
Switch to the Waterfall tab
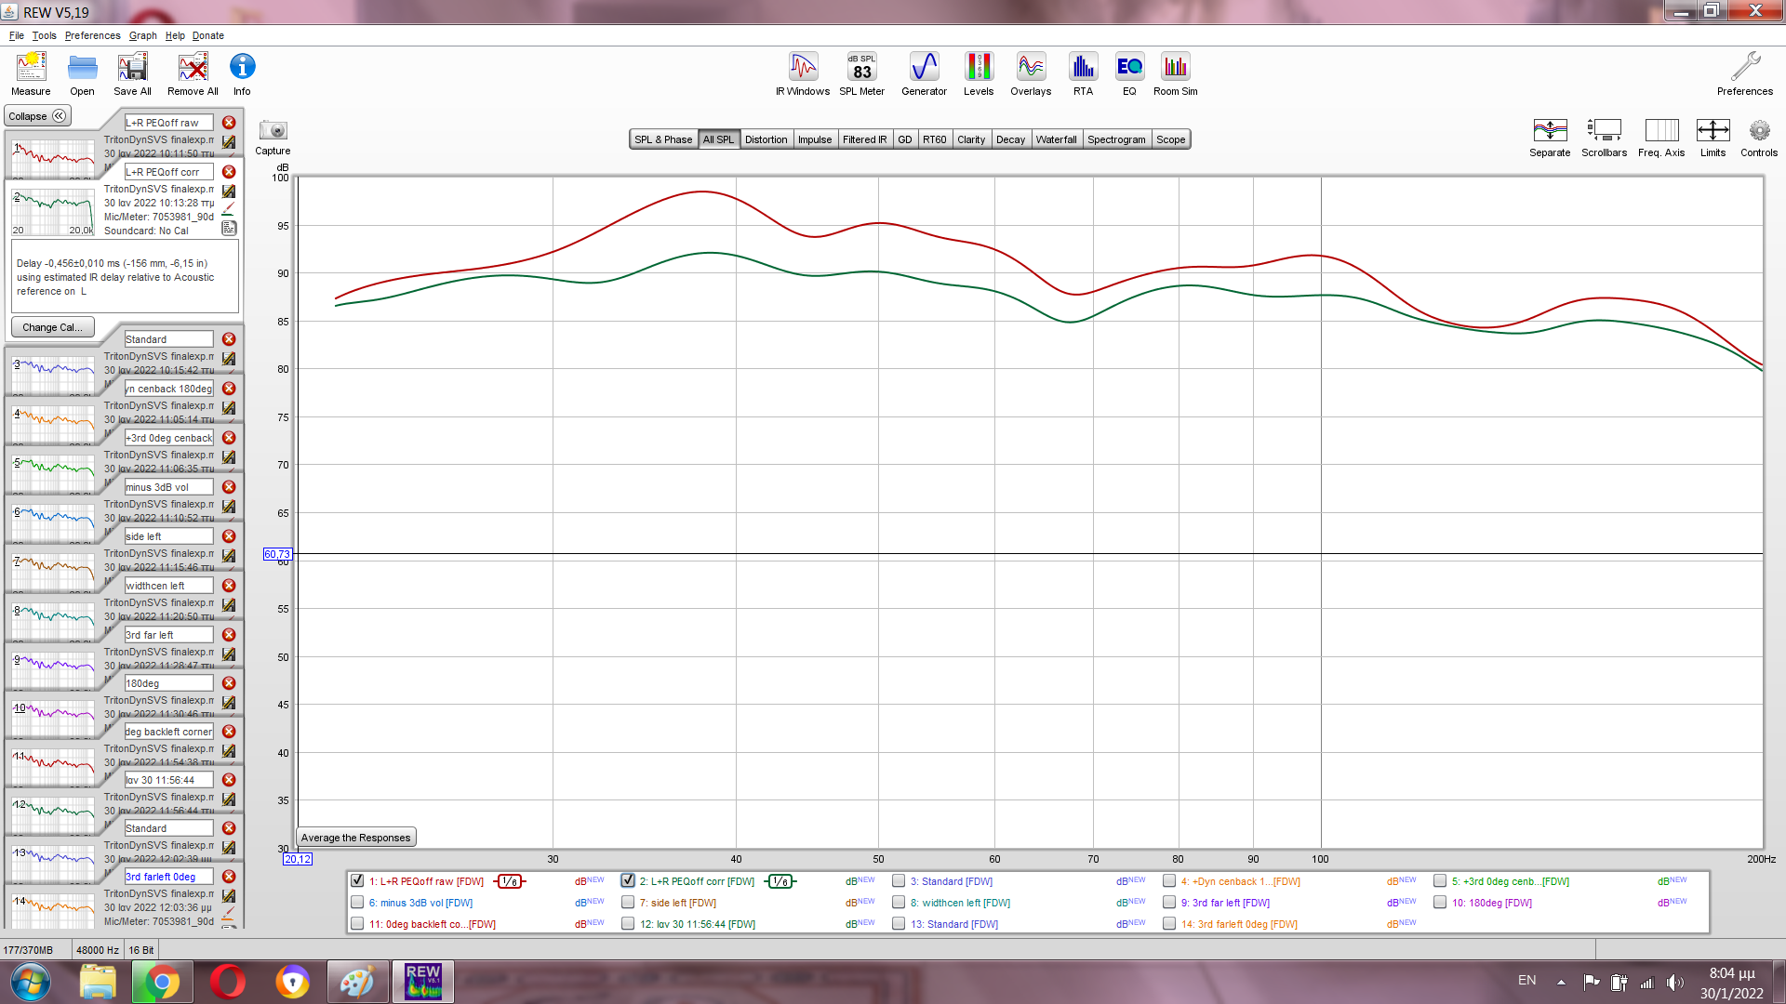click(x=1056, y=139)
